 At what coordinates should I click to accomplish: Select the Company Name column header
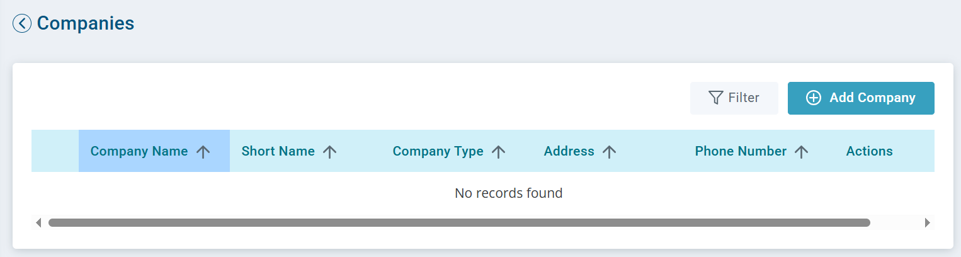[154, 151]
